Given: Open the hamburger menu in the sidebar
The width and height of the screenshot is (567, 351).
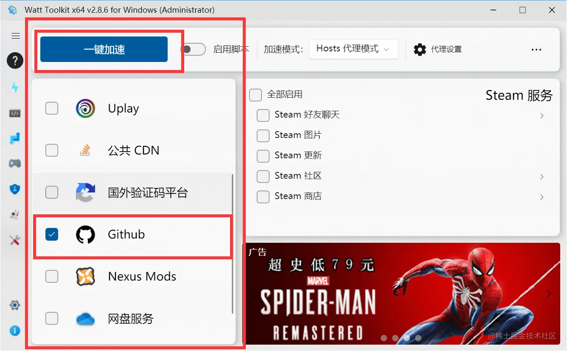Looking at the screenshot, I should pos(16,36).
